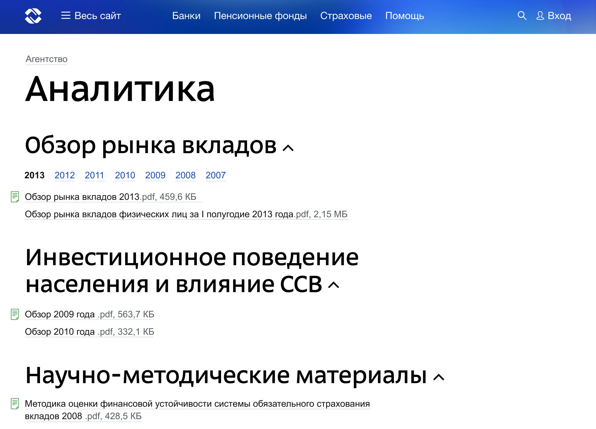Select the 2009 year tab

tap(155, 175)
